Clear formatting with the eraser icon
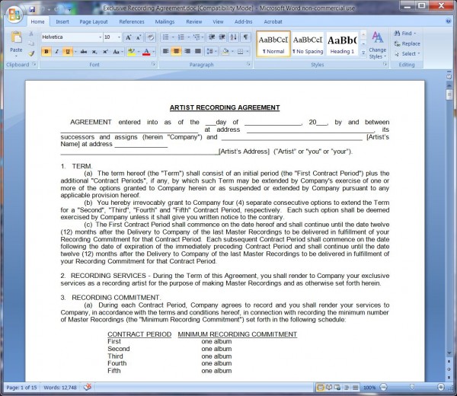Viewport: 457px width, 396px height. pyautogui.click(x=150, y=37)
